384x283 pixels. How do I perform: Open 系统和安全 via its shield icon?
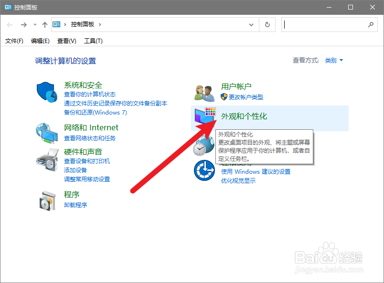point(46,92)
